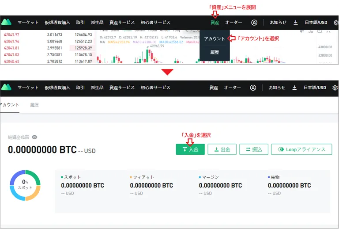The image size is (339, 229).
Task: Click the 出金 withdraw button
Action: pos(222,149)
